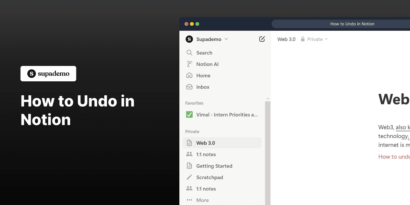Collapse the Favorites section header
Viewport: 410px width, 205px height.
[x=194, y=103]
